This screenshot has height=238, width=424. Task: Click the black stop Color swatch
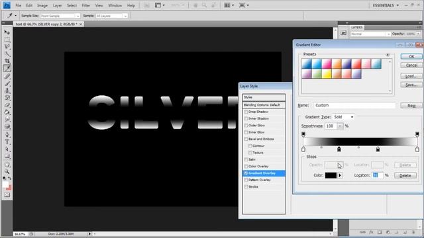click(x=331, y=175)
